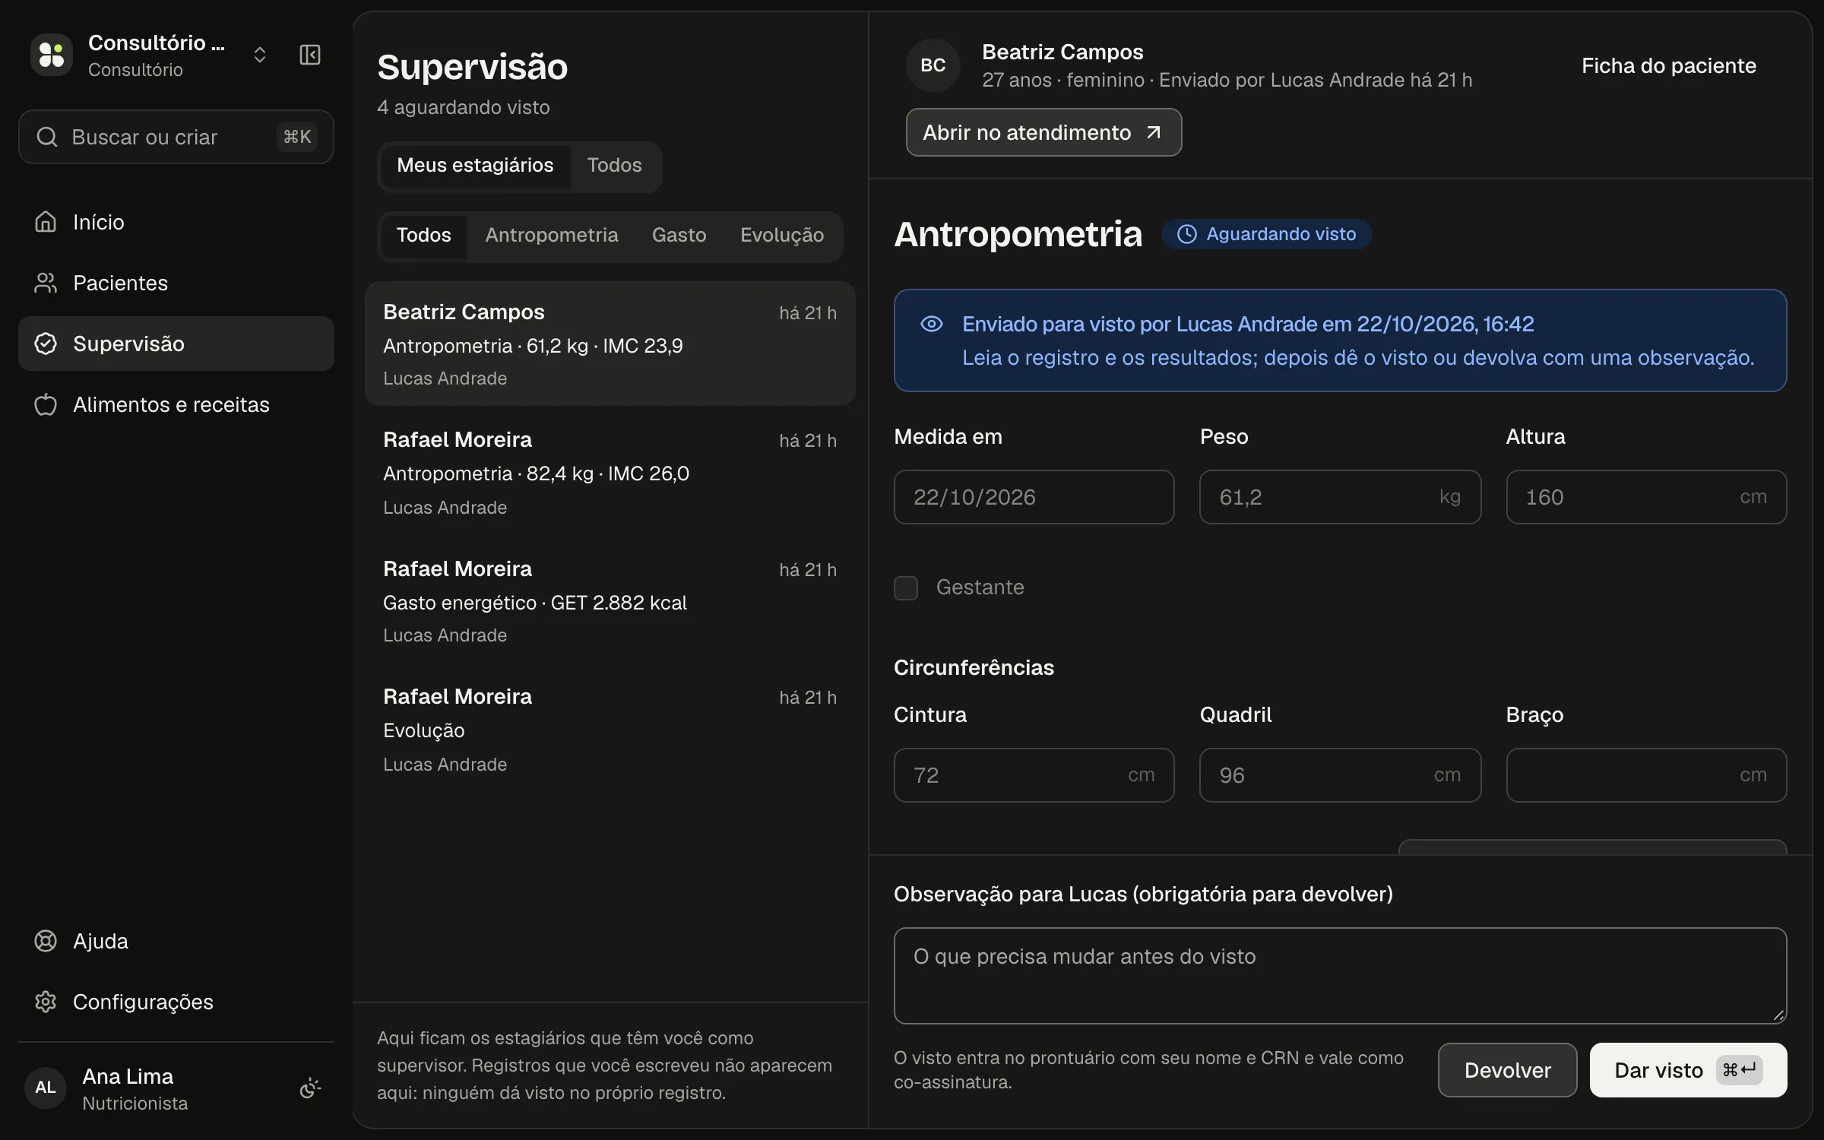This screenshot has width=1824, height=1140.
Task: Click the eye icon in the info banner
Action: coord(932,325)
